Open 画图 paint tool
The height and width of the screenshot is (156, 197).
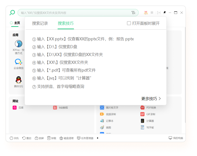[105, 127]
